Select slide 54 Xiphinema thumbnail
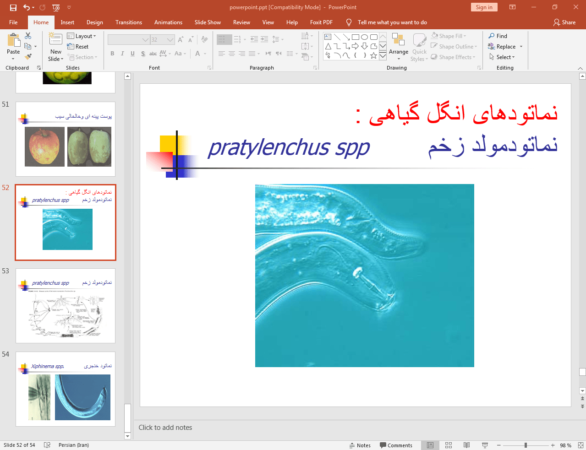The height and width of the screenshot is (450, 586). tap(66, 389)
